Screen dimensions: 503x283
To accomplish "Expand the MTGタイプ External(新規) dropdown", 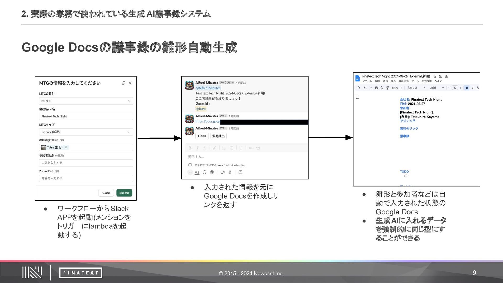I will (x=86, y=132).
